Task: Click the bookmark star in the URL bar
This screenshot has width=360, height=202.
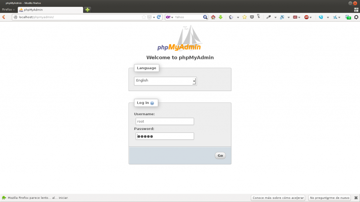Action: point(144,17)
